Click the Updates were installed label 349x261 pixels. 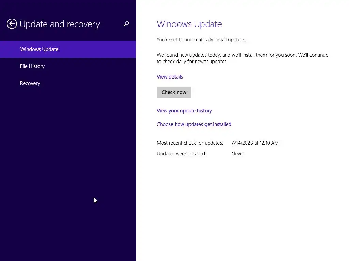pos(181,154)
